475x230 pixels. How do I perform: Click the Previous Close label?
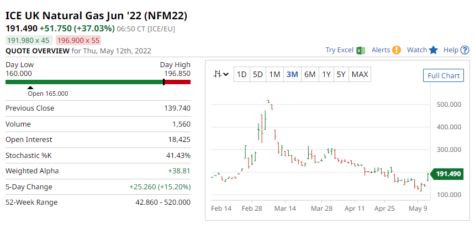(30, 108)
